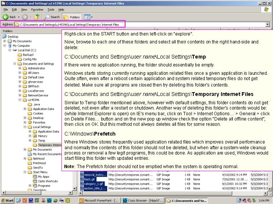The image size is (273, 204).
Task: Click the Windows Start button
Action: pyautogui.click(x=7, y=201)
